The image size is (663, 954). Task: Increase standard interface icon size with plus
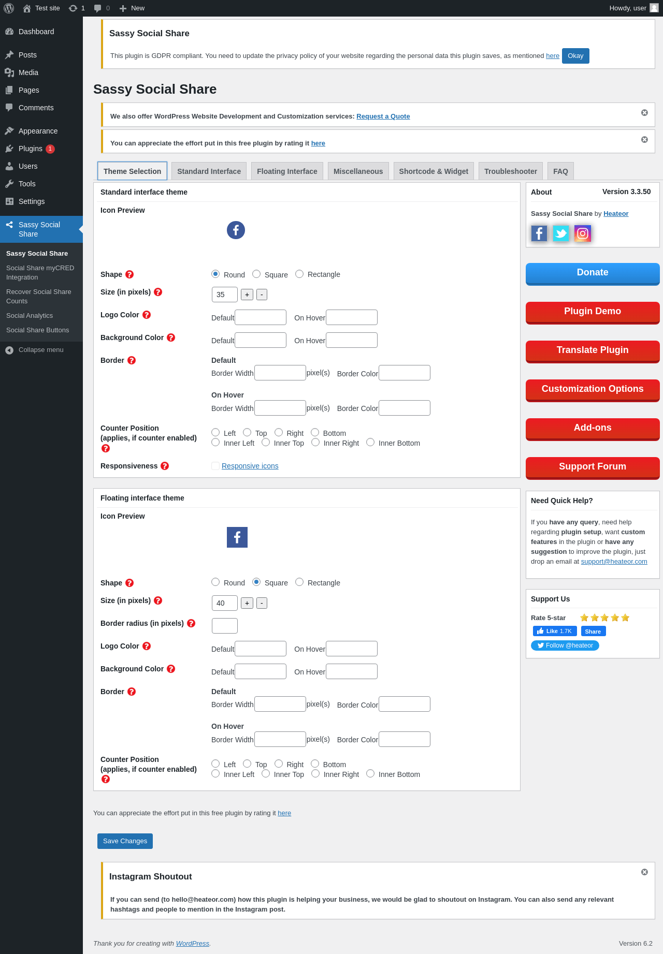pos(247,295)
